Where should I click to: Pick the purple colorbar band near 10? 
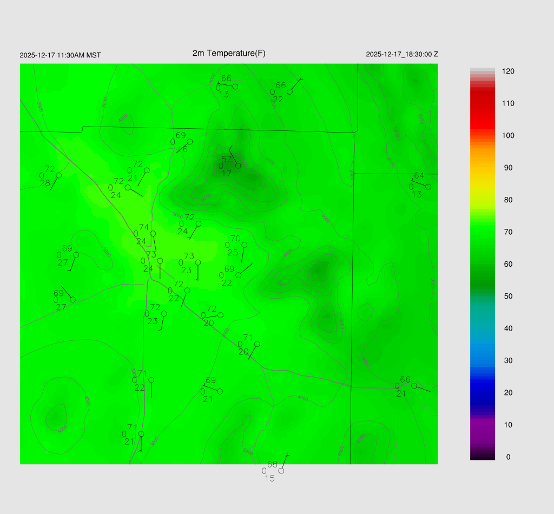click(x=482, y=425)
